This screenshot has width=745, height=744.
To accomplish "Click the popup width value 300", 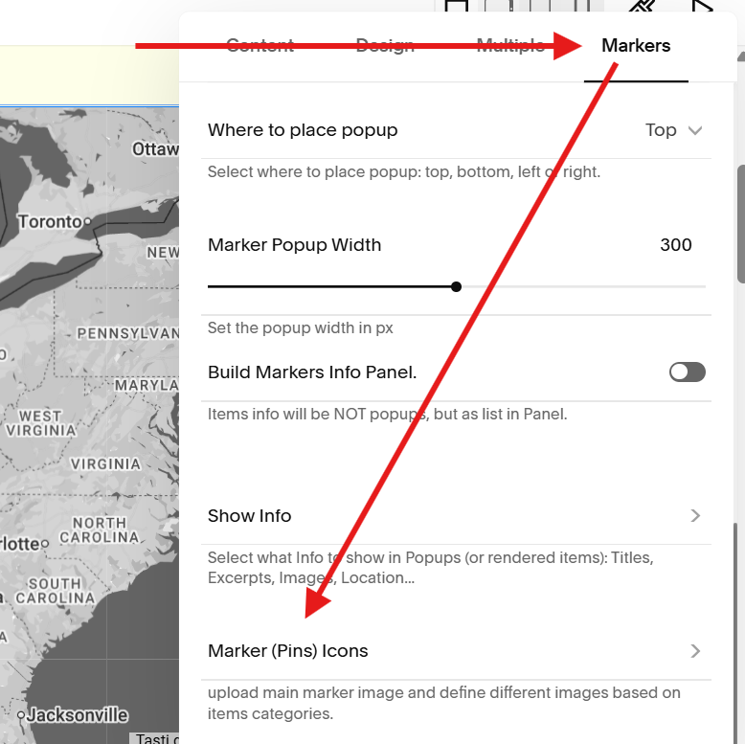I will click(676, 245).
